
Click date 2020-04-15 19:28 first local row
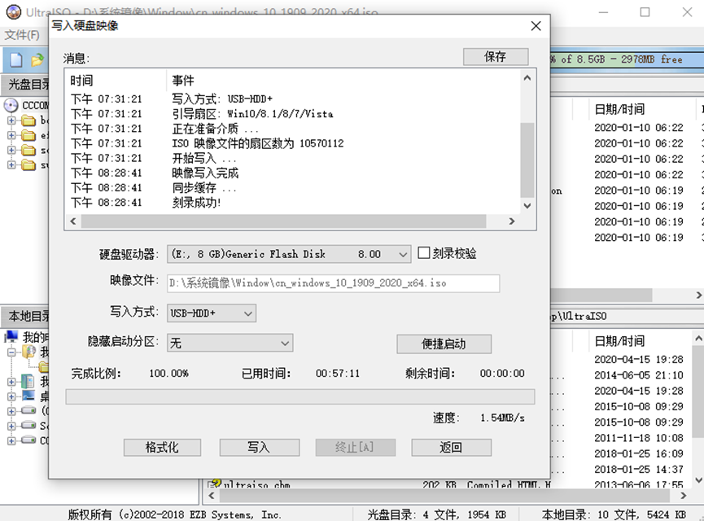[638, 360]
